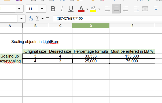
Task: Click the Merge and Center Cells icon
Action: point(145,9)
